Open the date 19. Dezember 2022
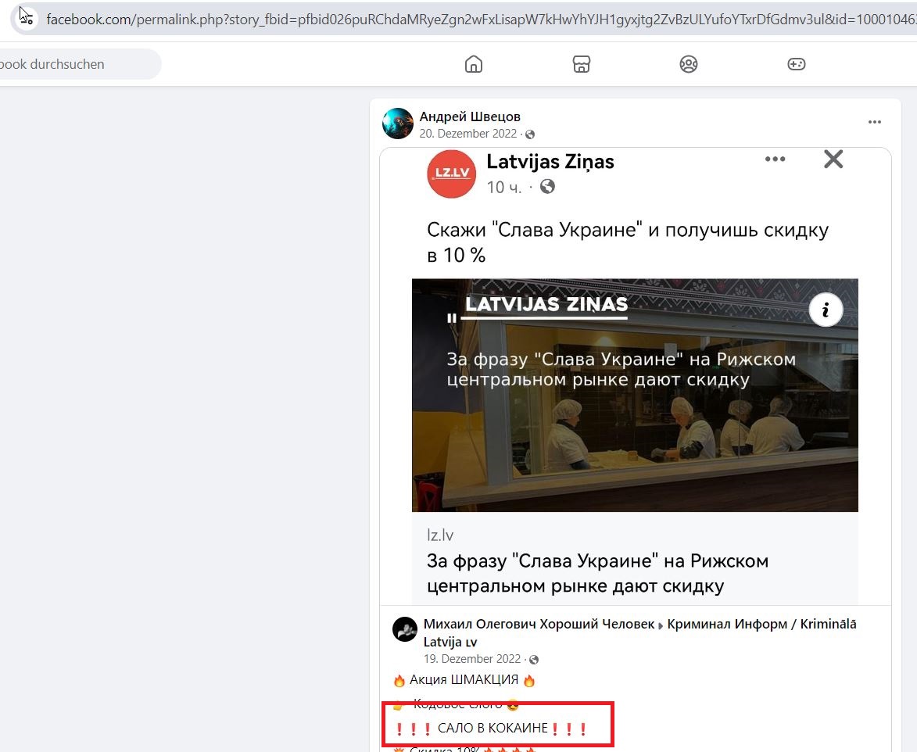 pos(472,659)
